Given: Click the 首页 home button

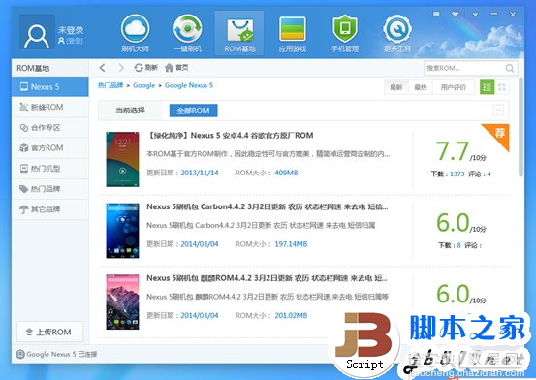Looking at the screenshot, I should tap(176, 68).
